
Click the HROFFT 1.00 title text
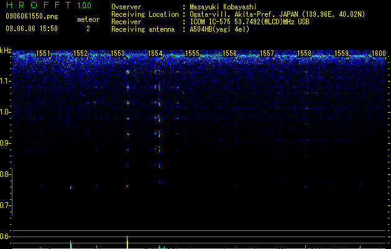(x=48, y=5)
